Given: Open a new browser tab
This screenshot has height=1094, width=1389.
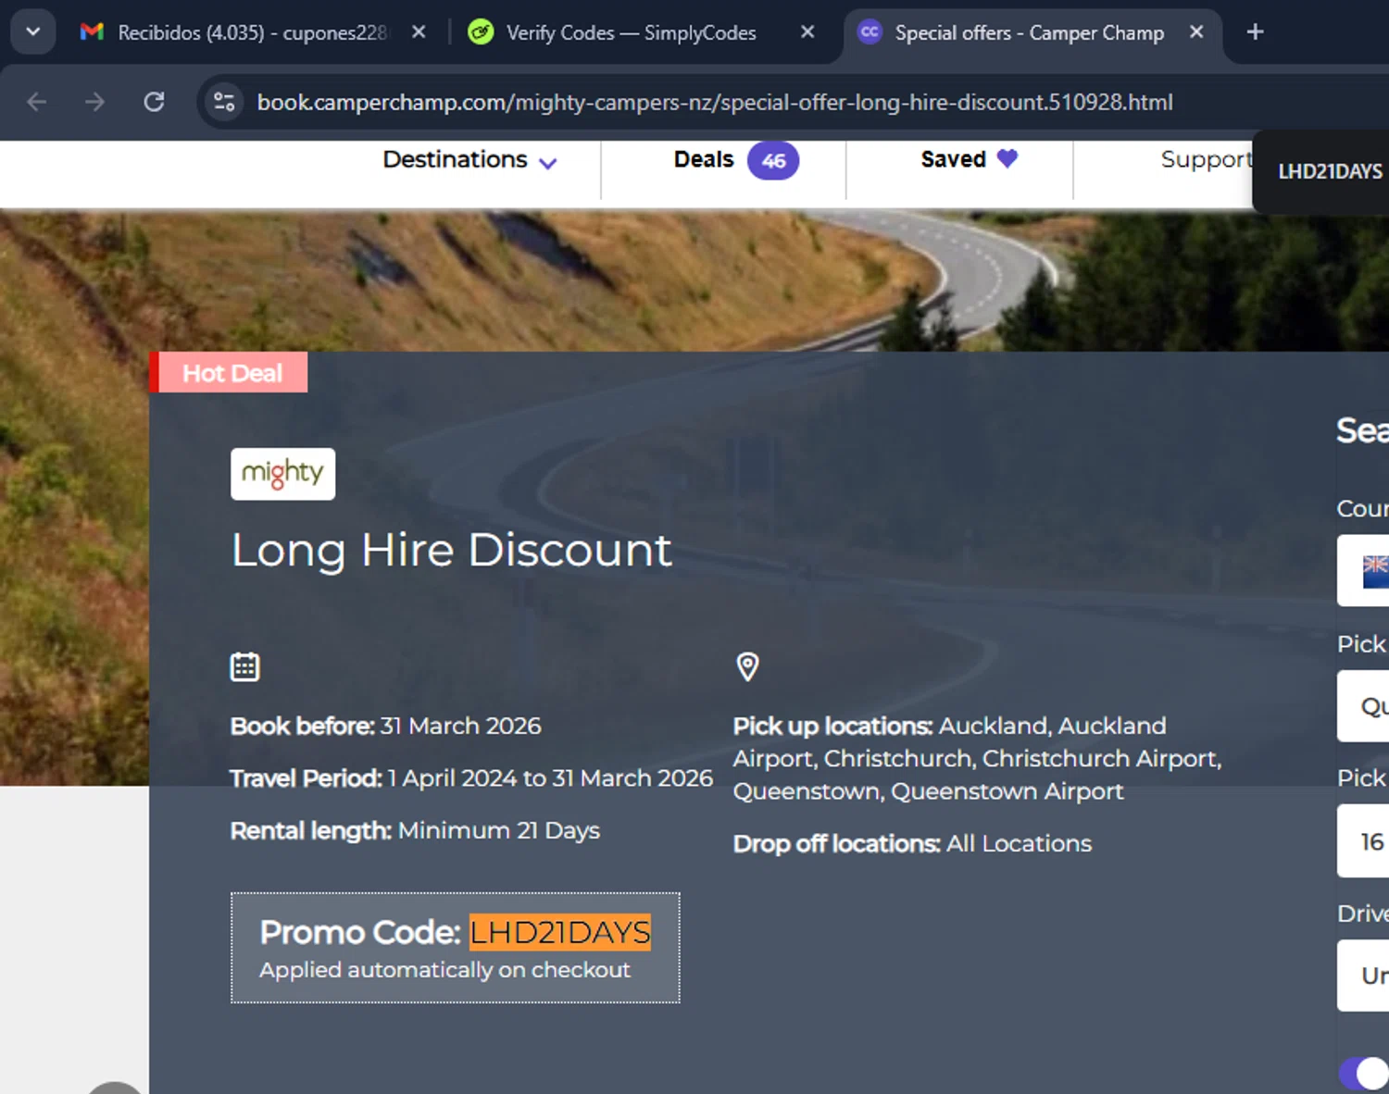Looking at the screenshot, I should 1255,32.
